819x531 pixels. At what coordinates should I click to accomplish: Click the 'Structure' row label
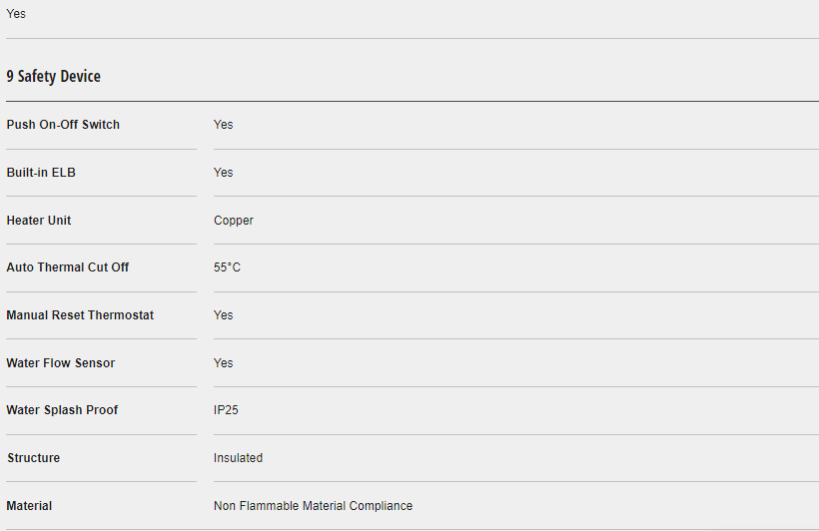(x=33, y=458)
